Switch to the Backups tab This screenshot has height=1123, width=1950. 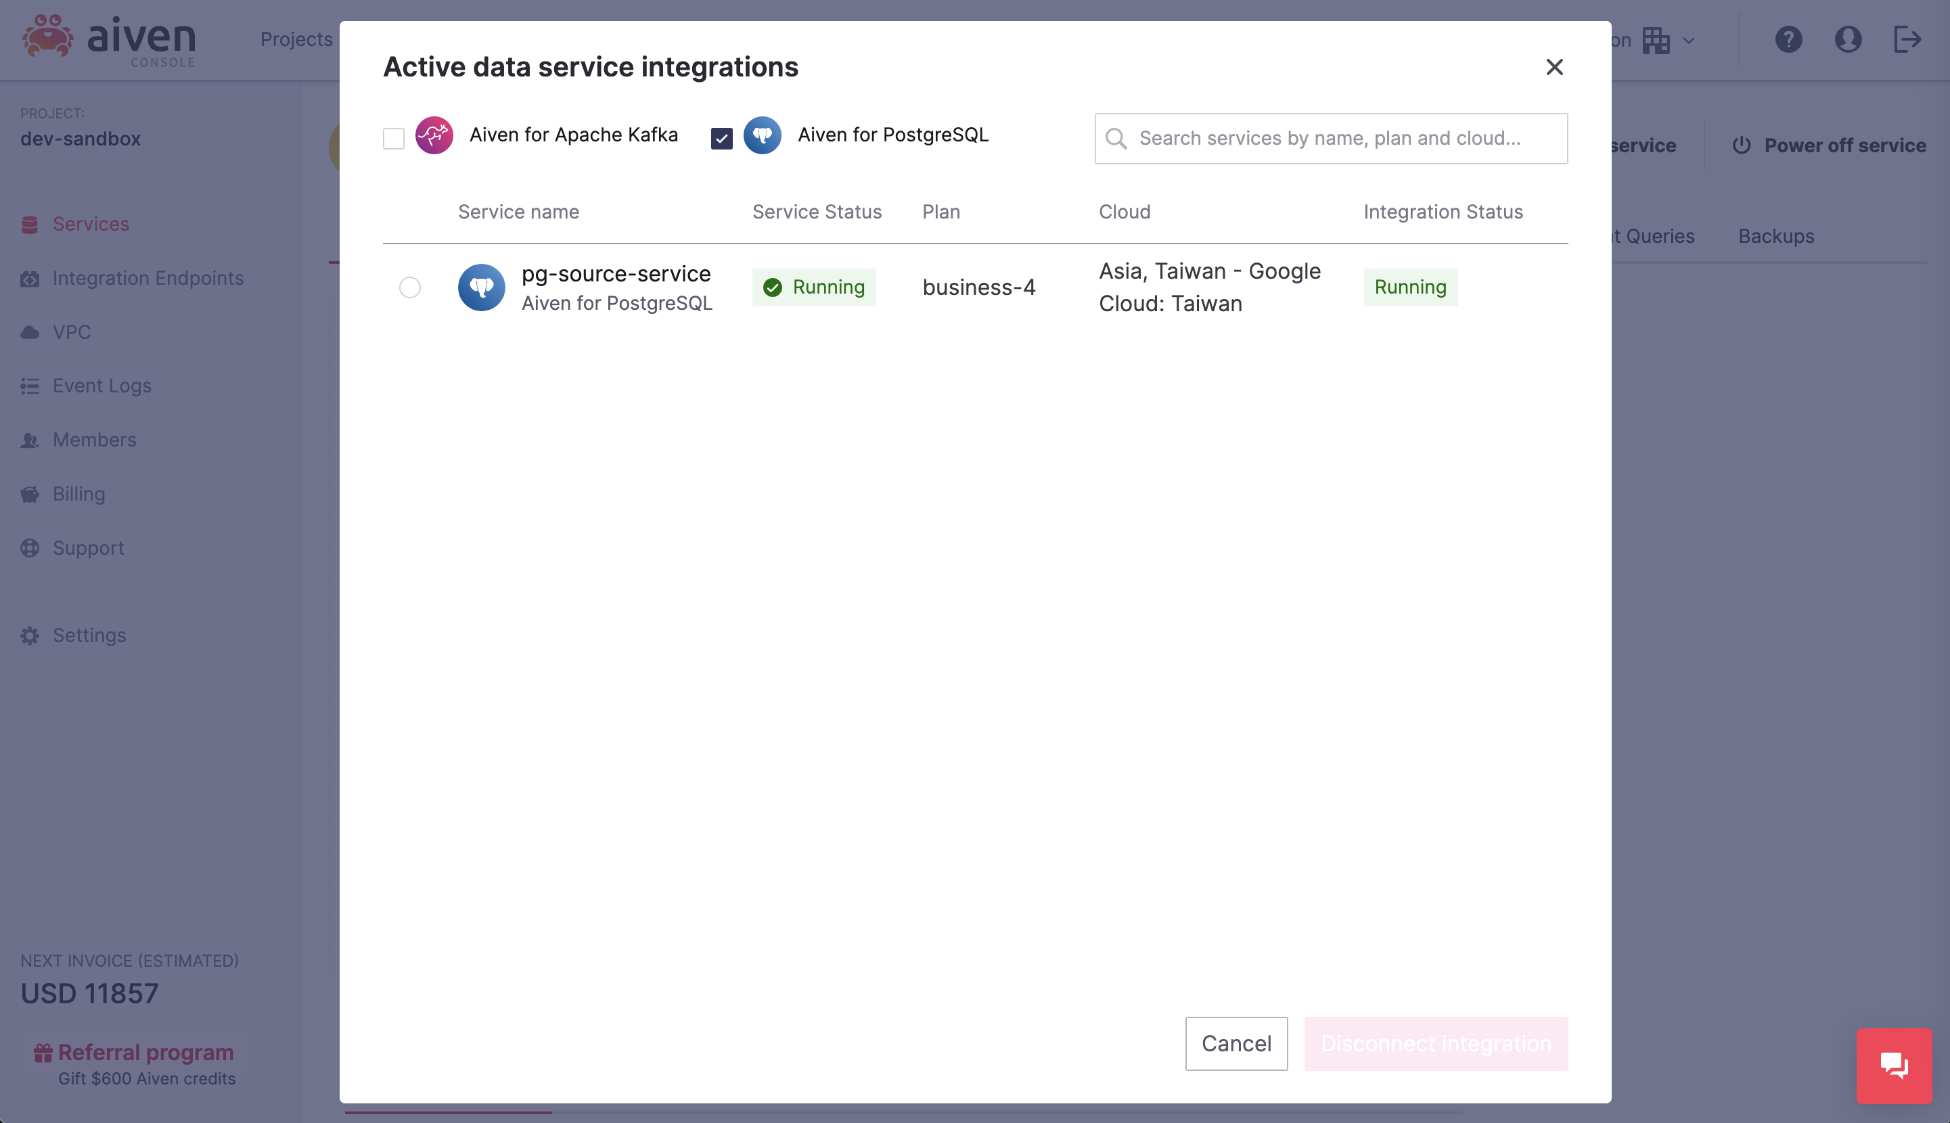point(1775,236)
